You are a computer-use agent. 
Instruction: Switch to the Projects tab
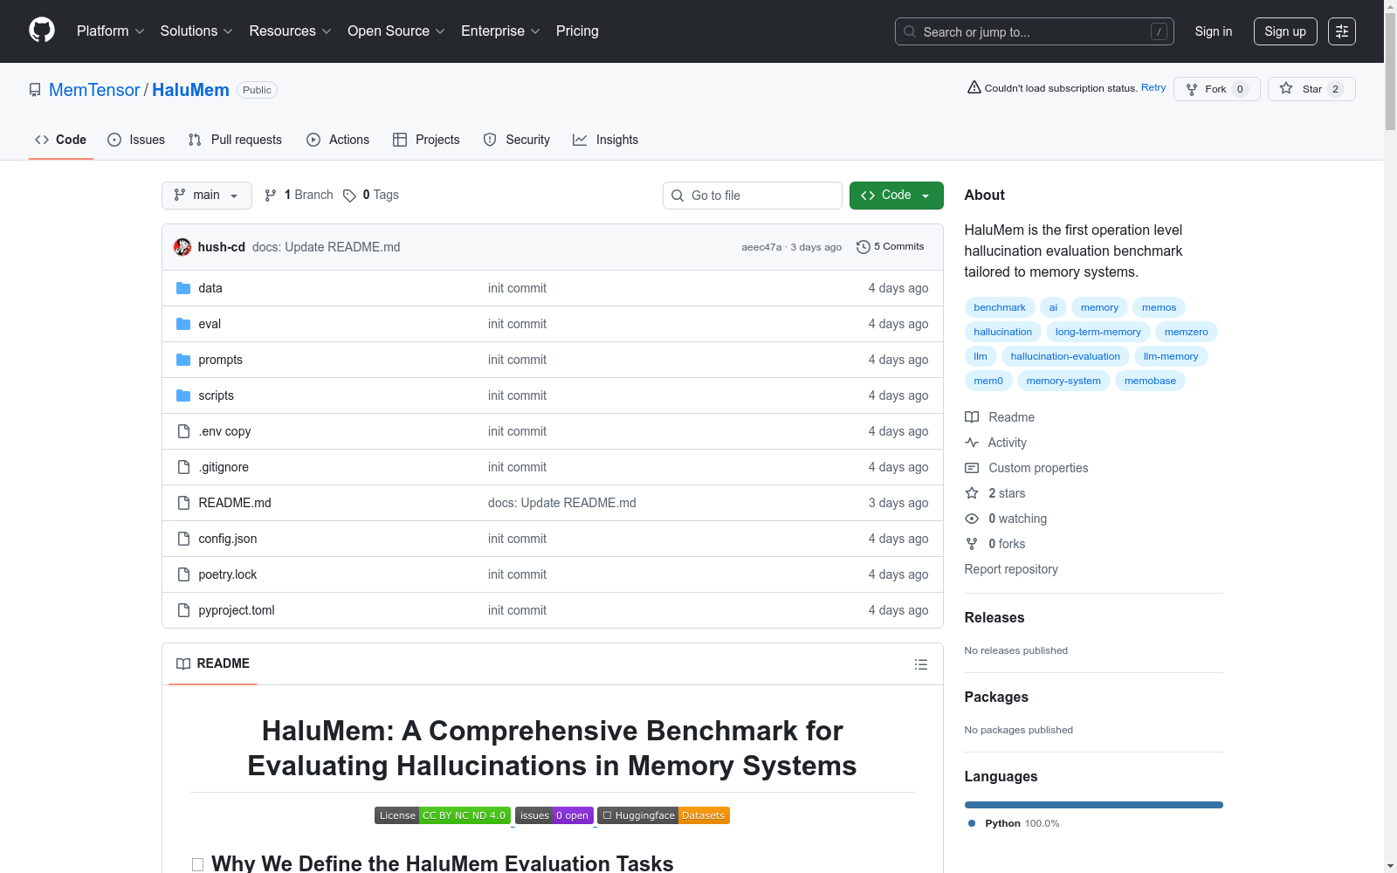pyautogui.click(x=426, y=140)
